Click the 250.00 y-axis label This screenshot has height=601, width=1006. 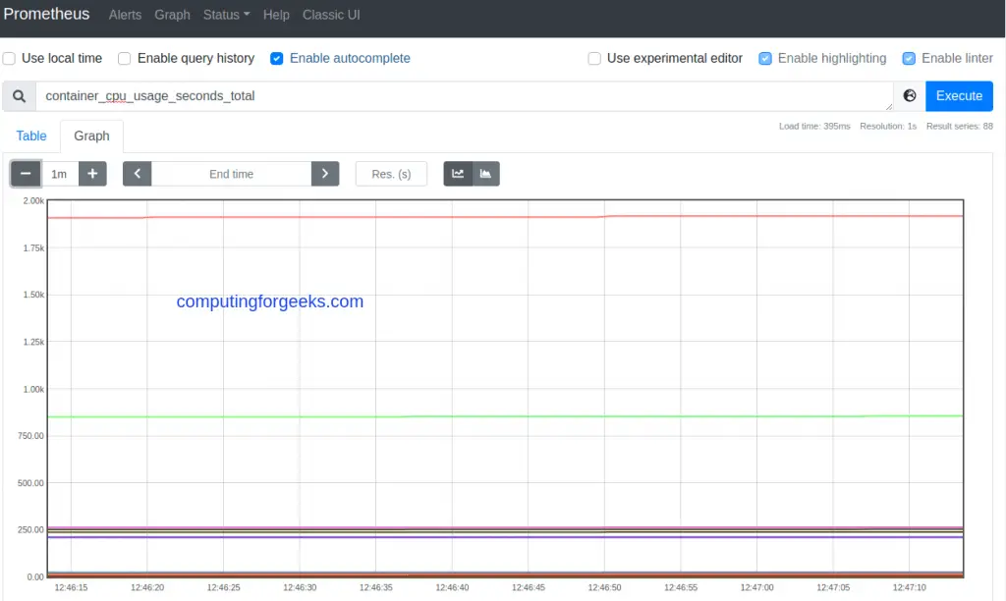coord(30,530)
